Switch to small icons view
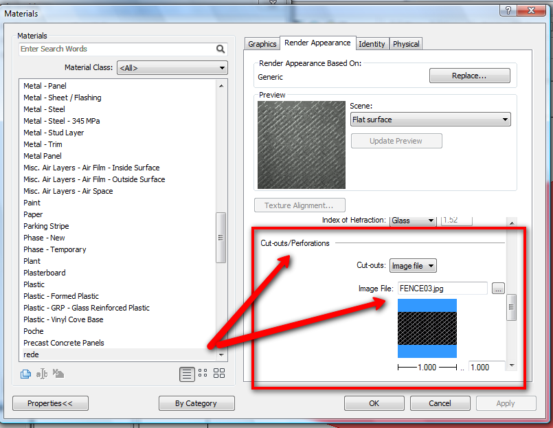This screenshot has width=553, height=428. pos(203,373)
